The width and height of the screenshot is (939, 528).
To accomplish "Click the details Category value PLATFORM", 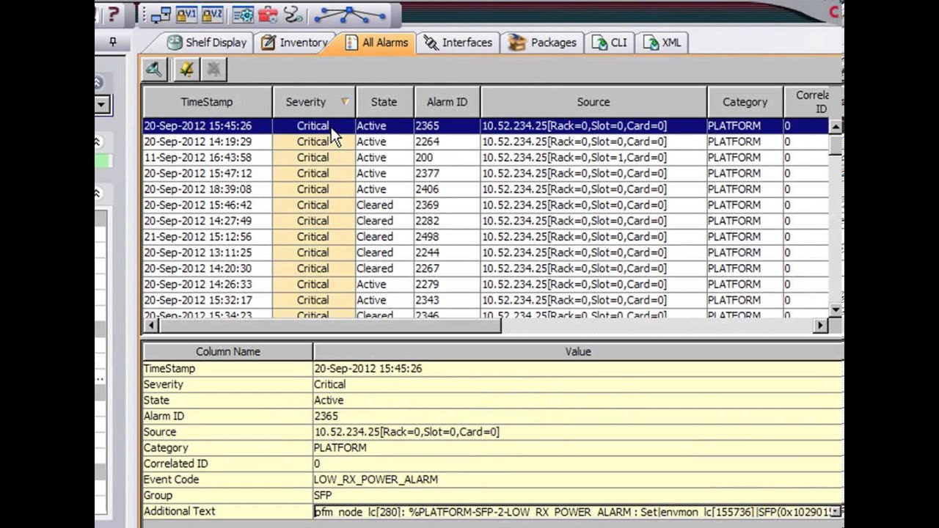I will pos(340,448).
